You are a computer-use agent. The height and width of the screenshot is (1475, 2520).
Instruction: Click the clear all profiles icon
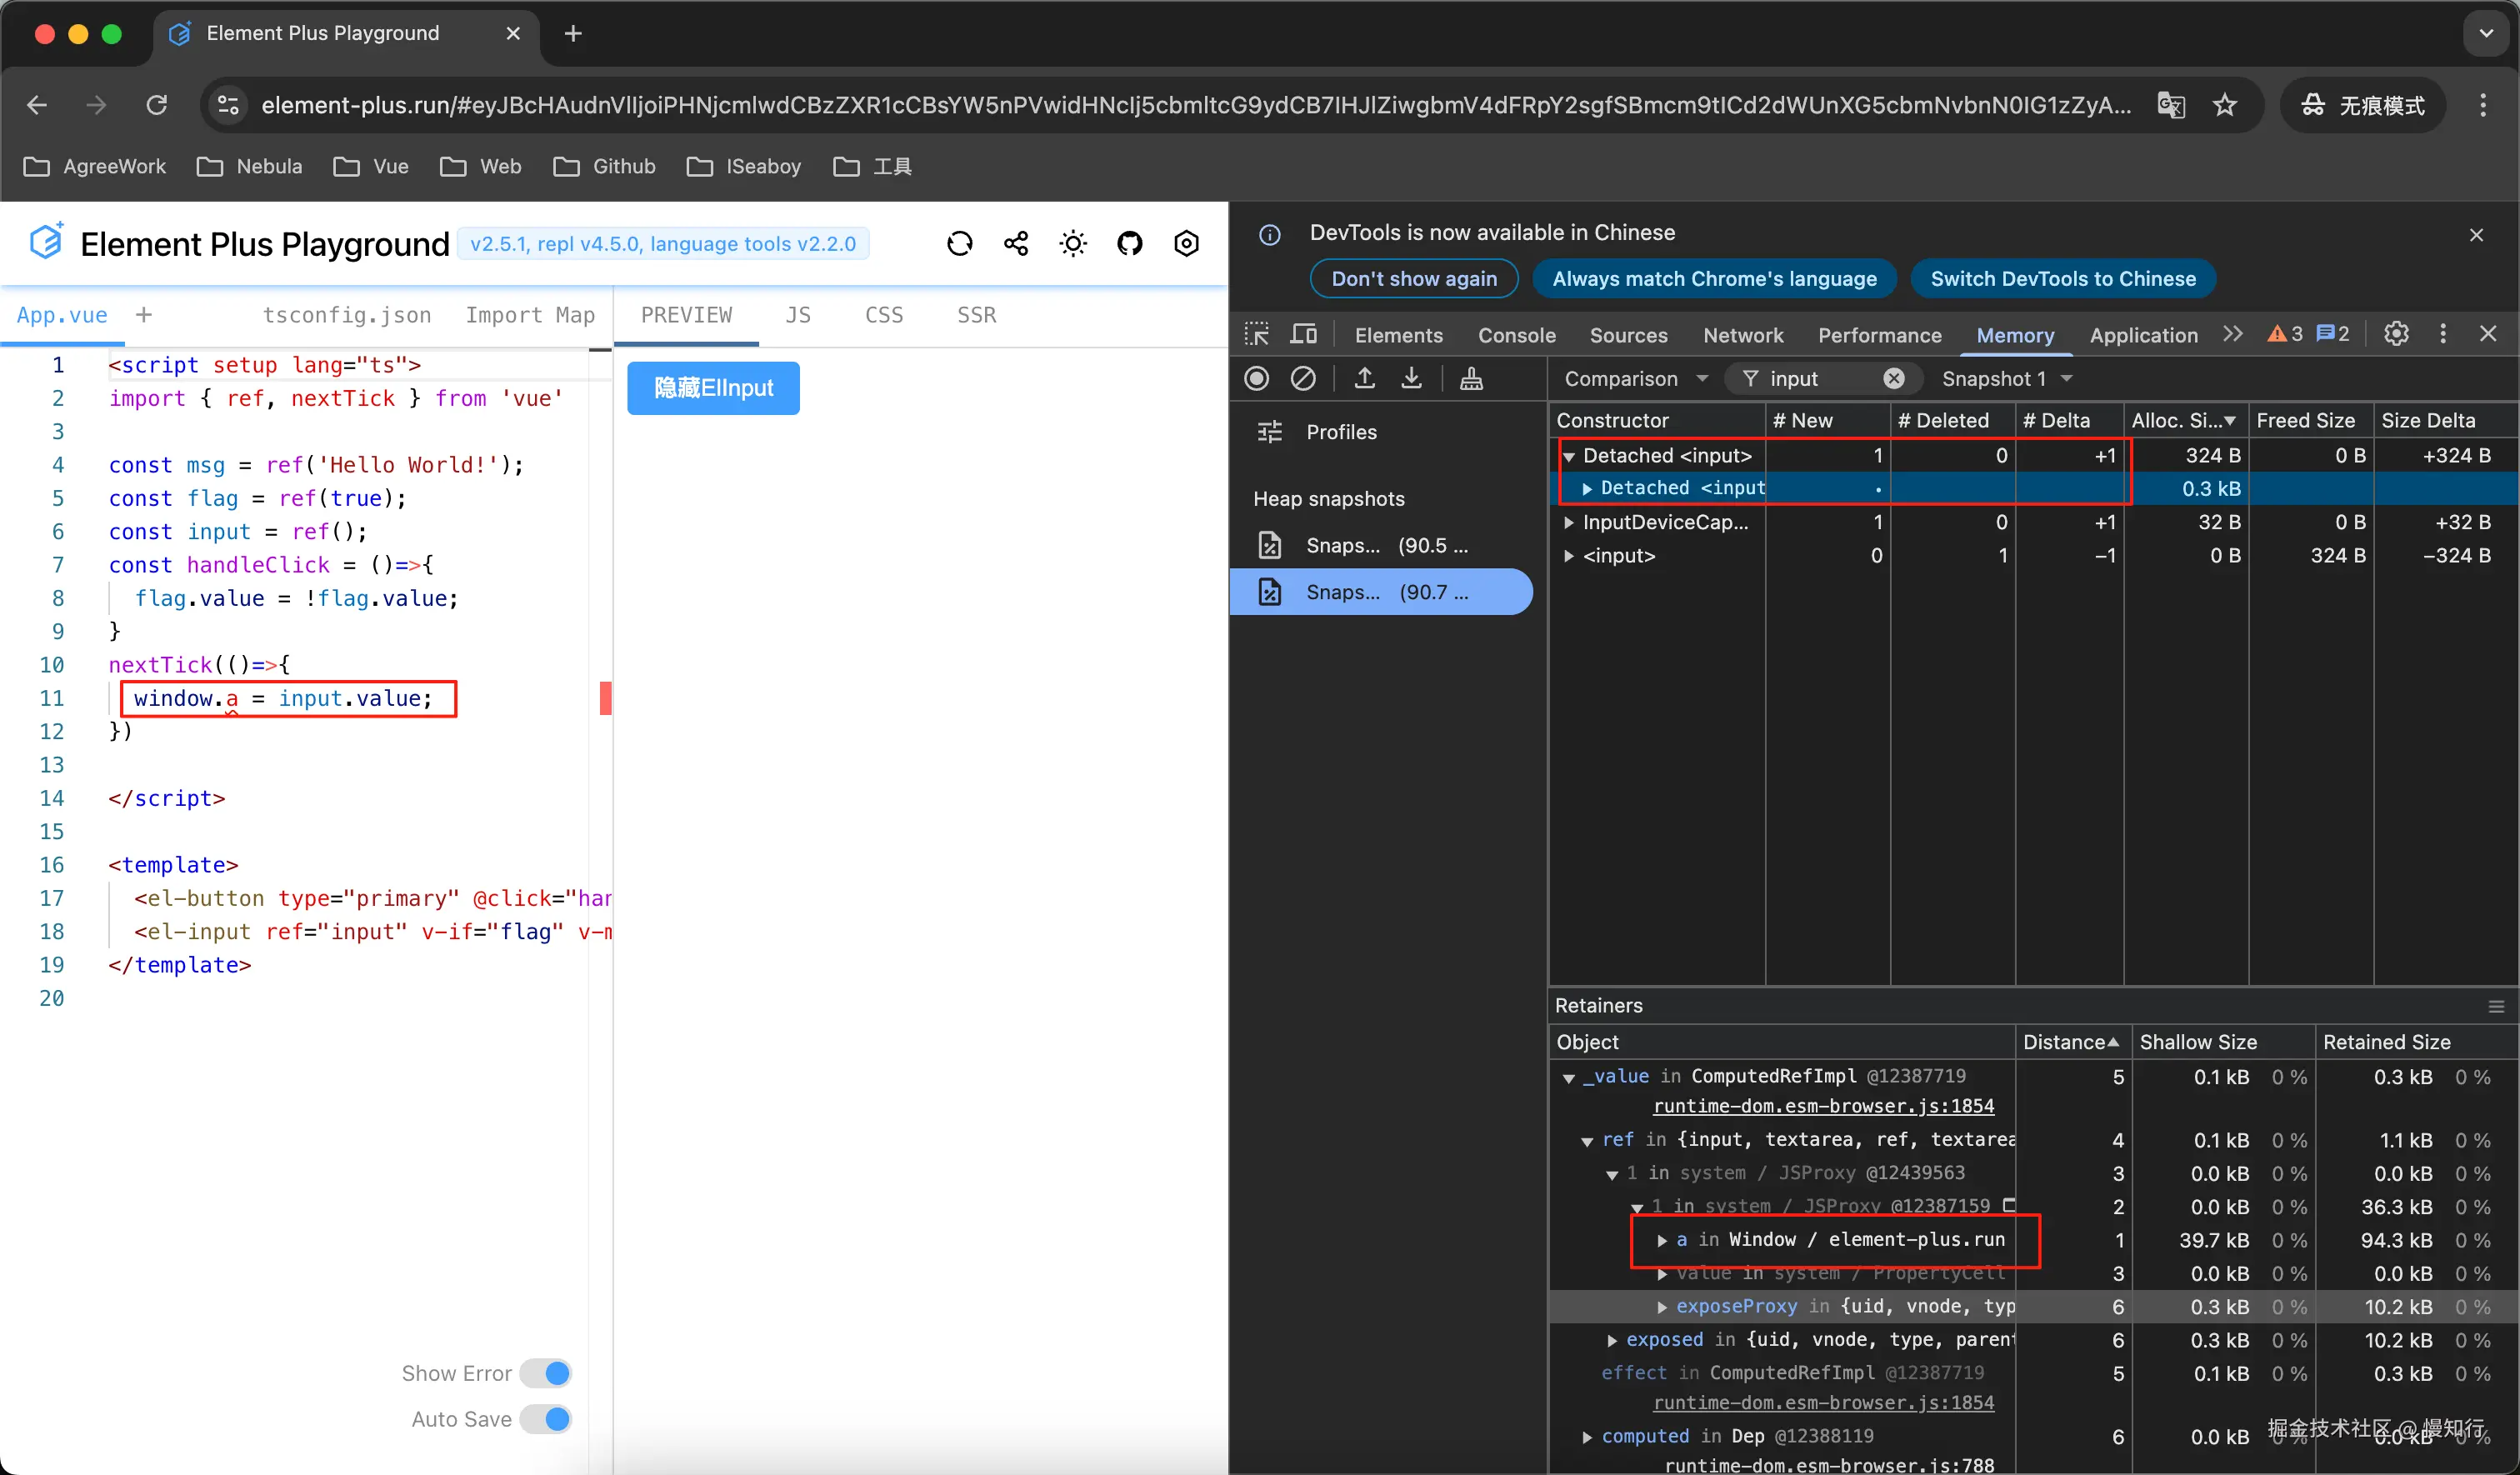click(1303, 378)
